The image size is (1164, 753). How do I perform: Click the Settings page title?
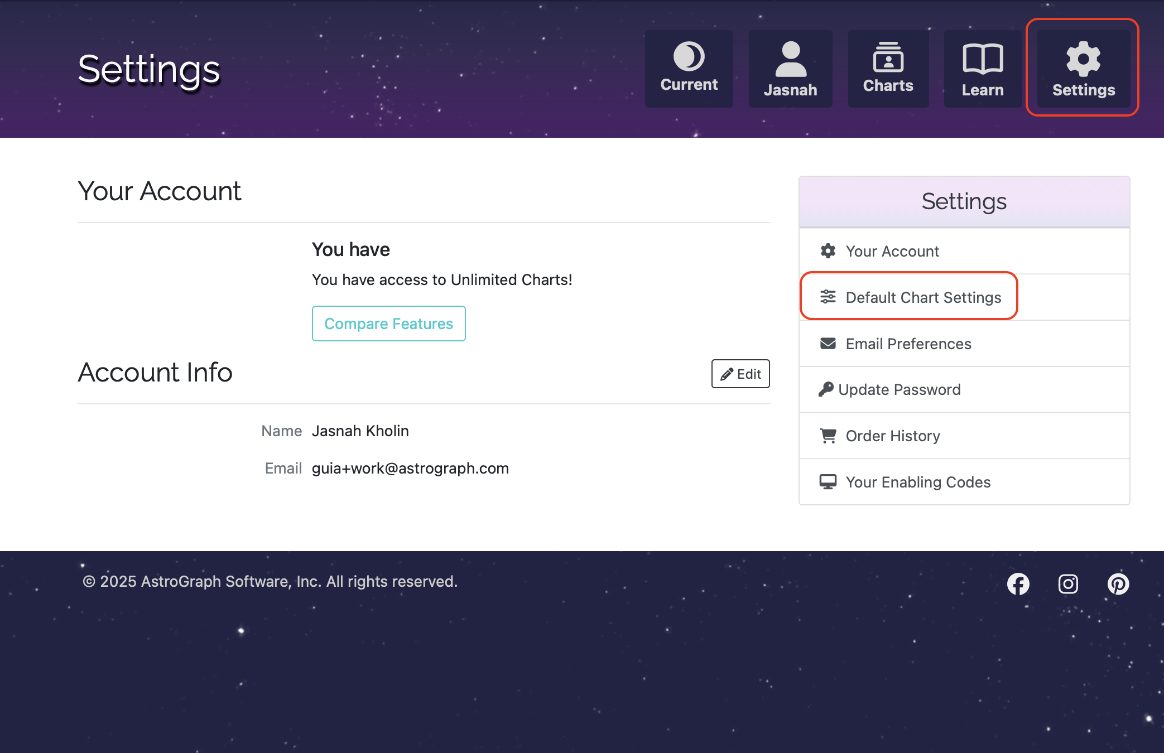[149, 70]
